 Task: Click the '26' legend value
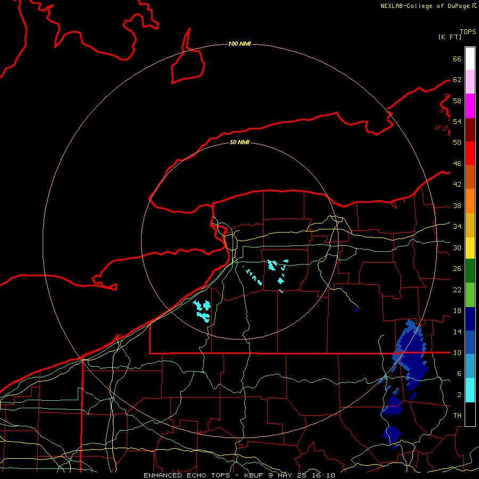click(457, 269)
